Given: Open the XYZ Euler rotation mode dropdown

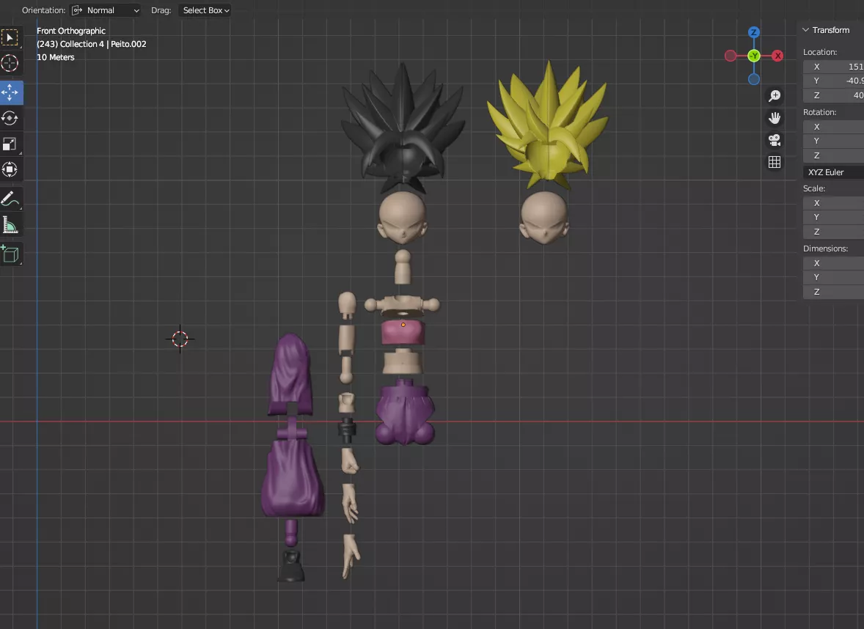Looking at the screenshot, I should click(833, 172).
